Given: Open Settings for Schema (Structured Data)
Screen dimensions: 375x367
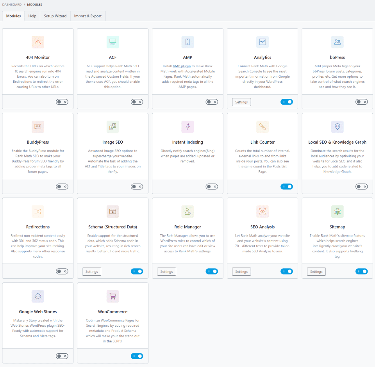Looking at the screenshot, I should click(92, 272).
